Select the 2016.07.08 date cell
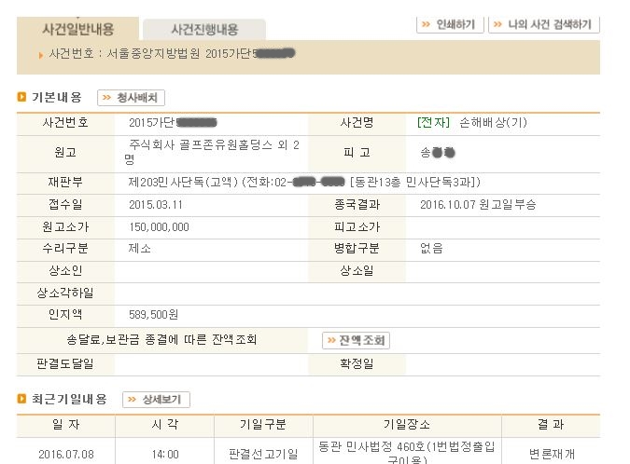 point(66,455)
